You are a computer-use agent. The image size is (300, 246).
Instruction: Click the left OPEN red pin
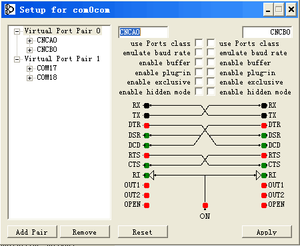(x=147, y=205)
